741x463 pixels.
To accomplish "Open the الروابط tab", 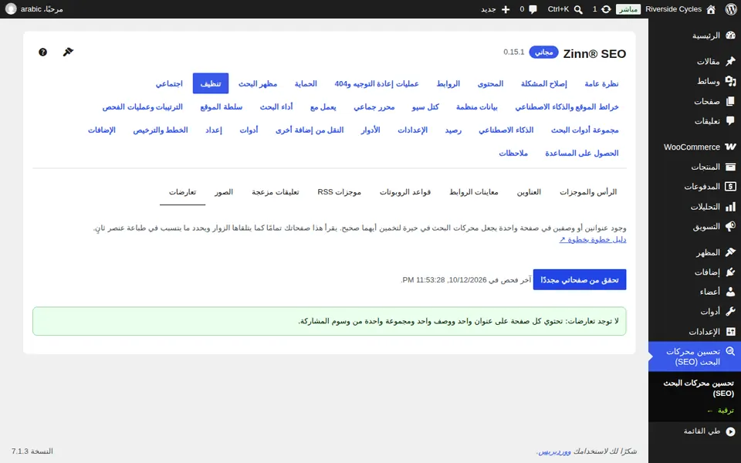I will point(448,83).
